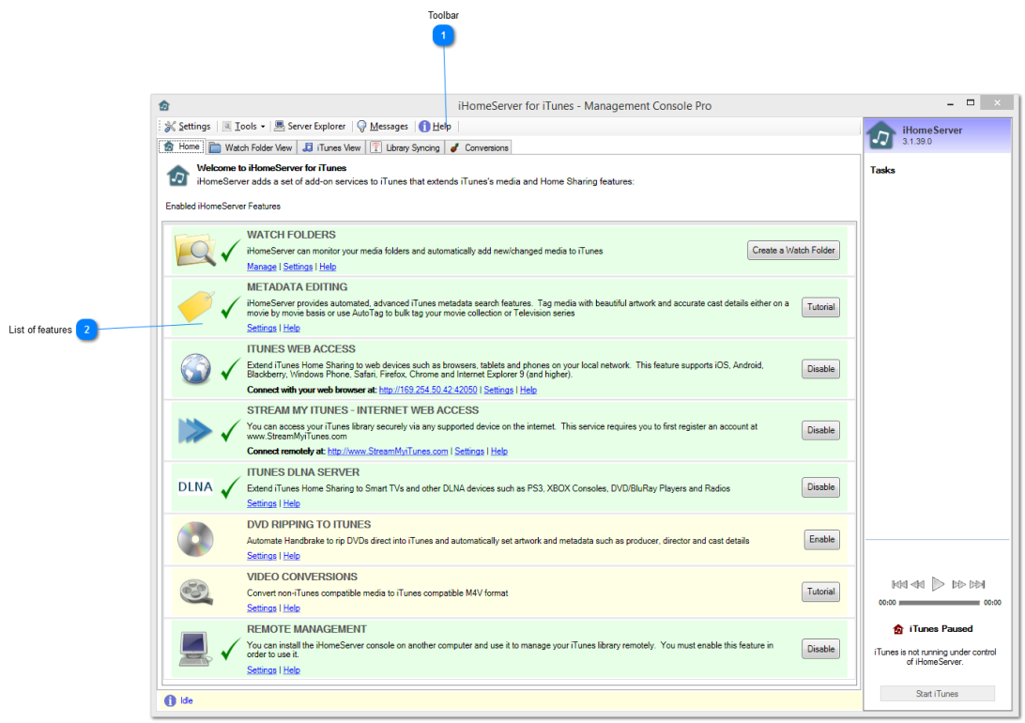1025x723 pixels.
Task: Click the Idle status text
Action: pyautogui.click(x=186, y=700)
